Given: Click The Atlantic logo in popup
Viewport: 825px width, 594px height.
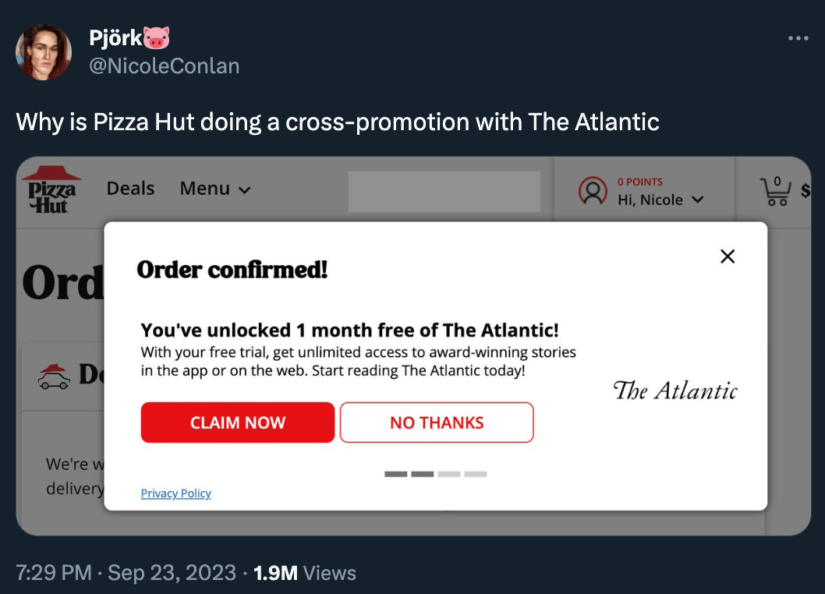Looking at the screenshot, I should click(675, 391).
